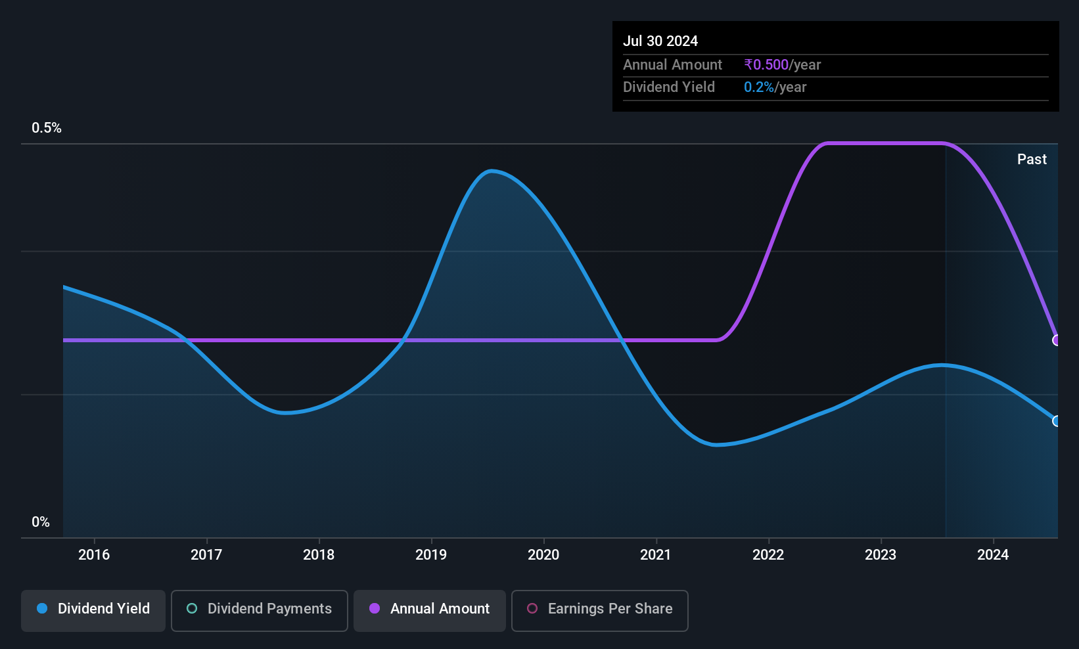Image resolution: width=1079 pixels, height=649 pixels.
Task: Click the purple Annual Amount legend dot
Action: [375, 608]
